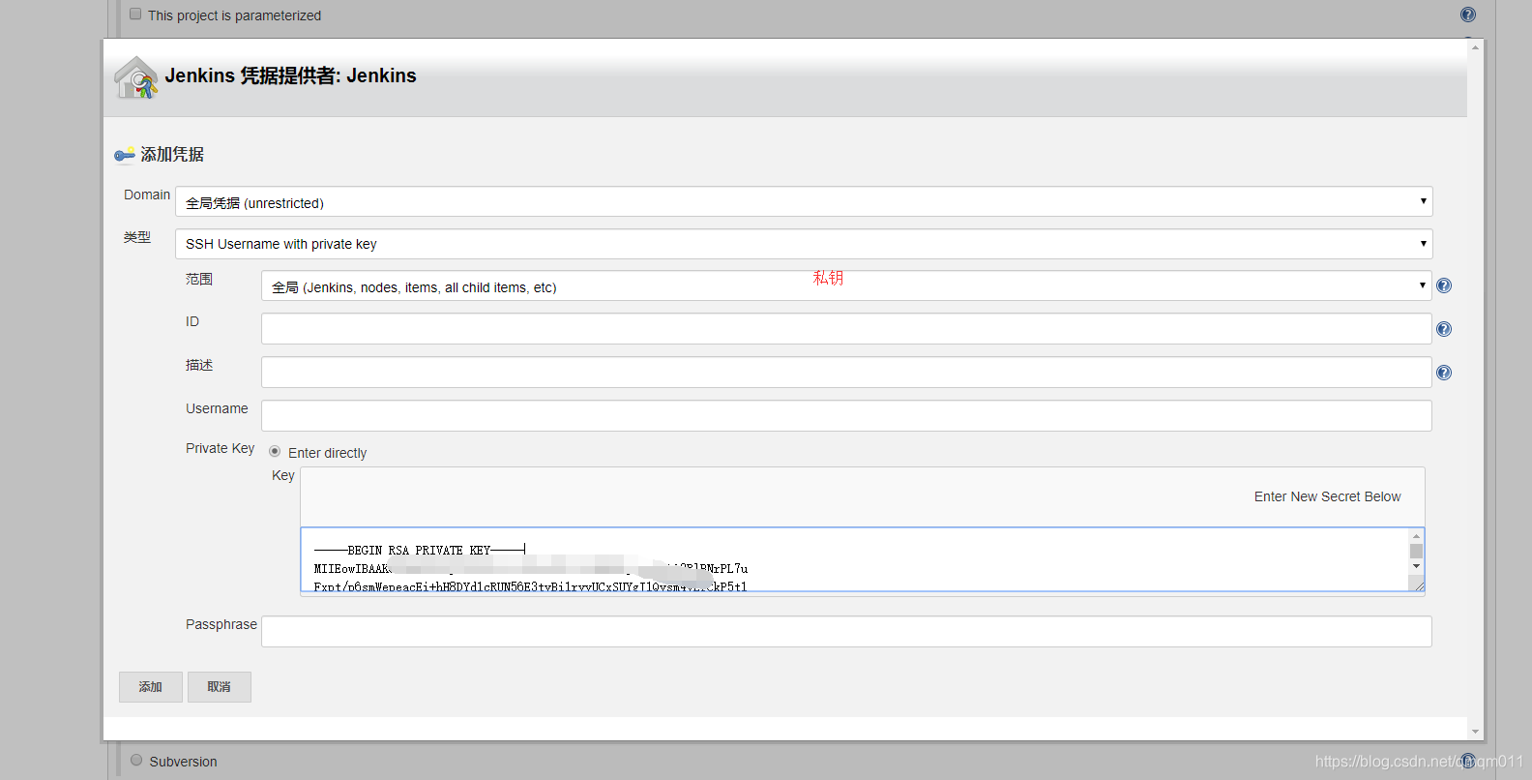Click the Key textarea resize handle corner
Screen dimensions: 1532x780
(x=1418, y=585)
